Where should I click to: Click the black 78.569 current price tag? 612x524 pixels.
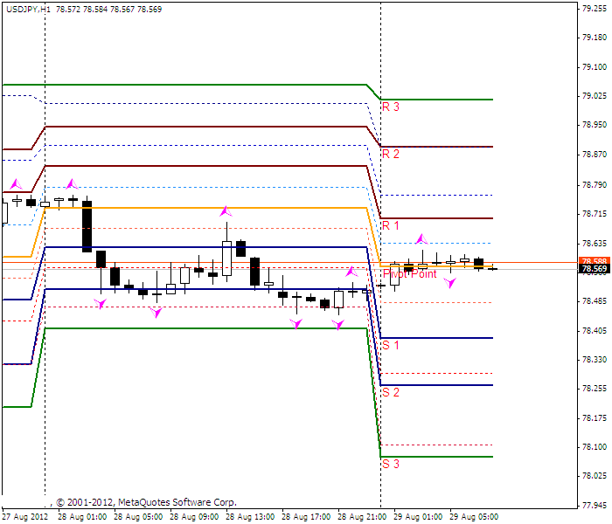coord(594,269)
